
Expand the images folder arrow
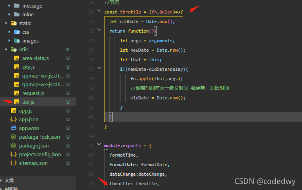tap(9, 41)
